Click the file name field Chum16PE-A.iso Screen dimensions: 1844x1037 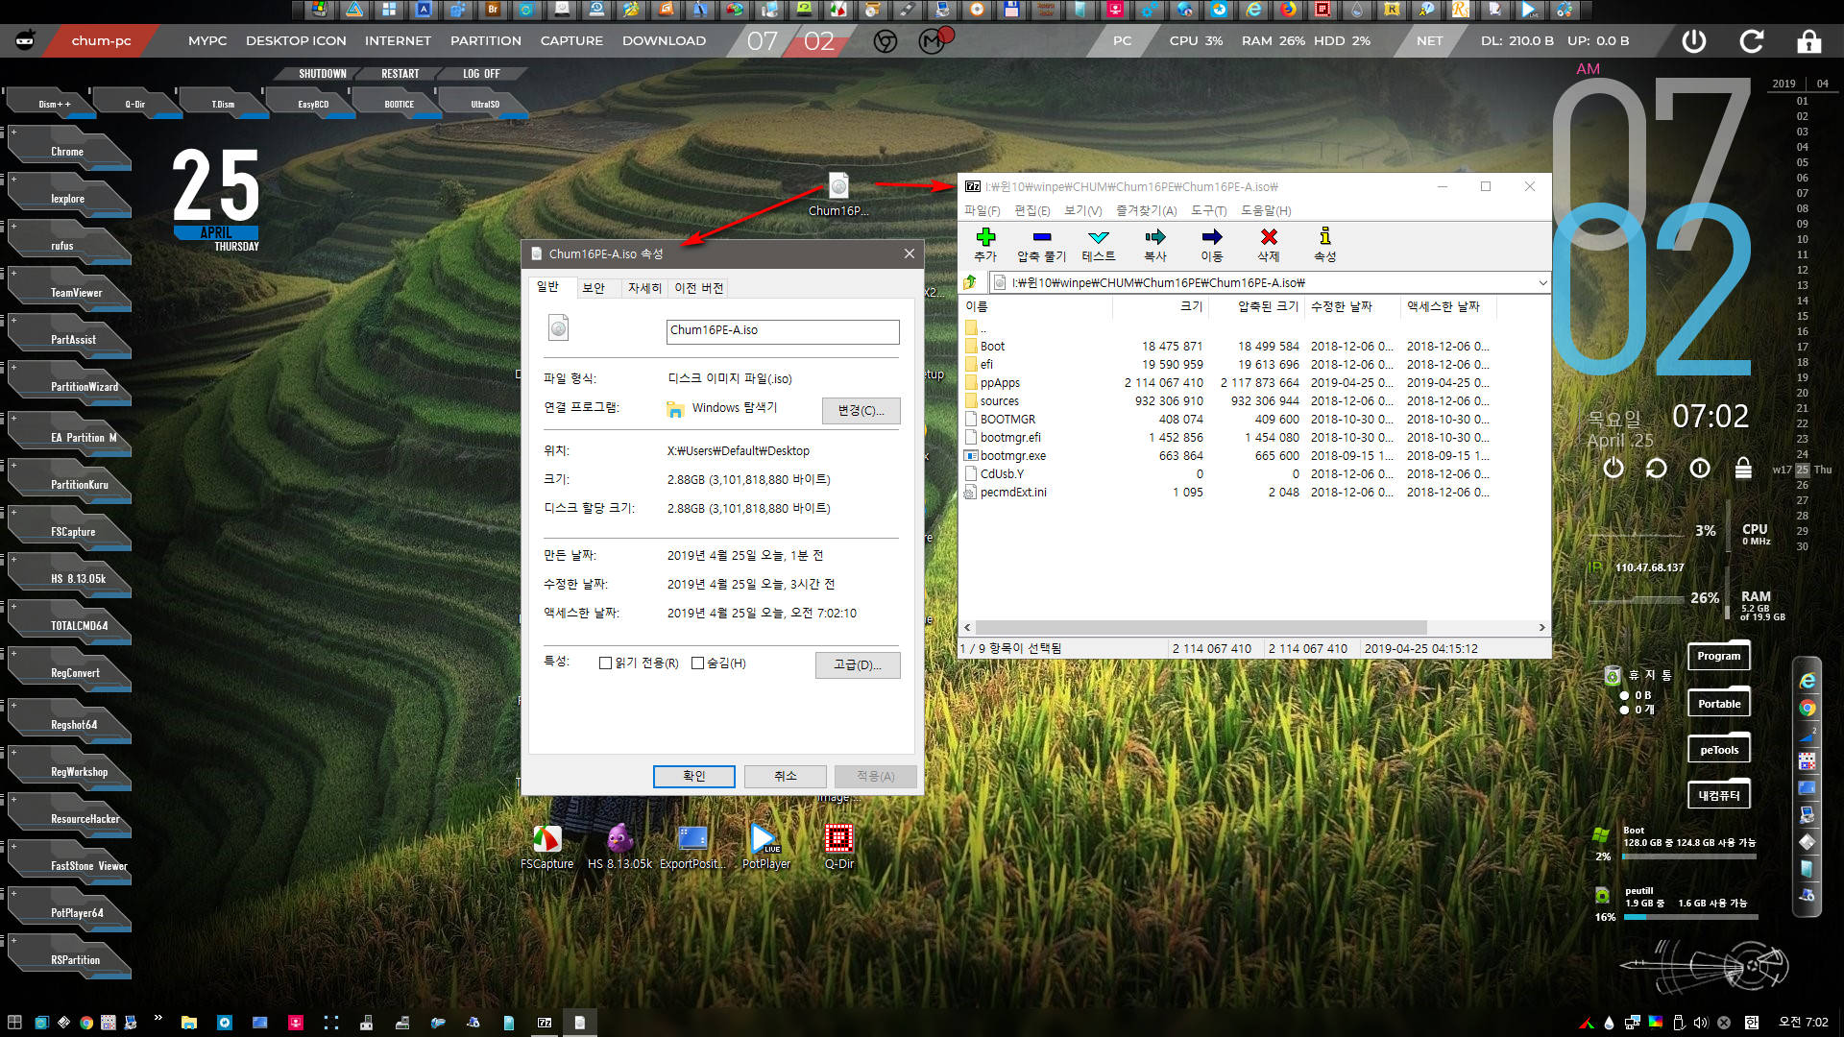click(783, 331)
